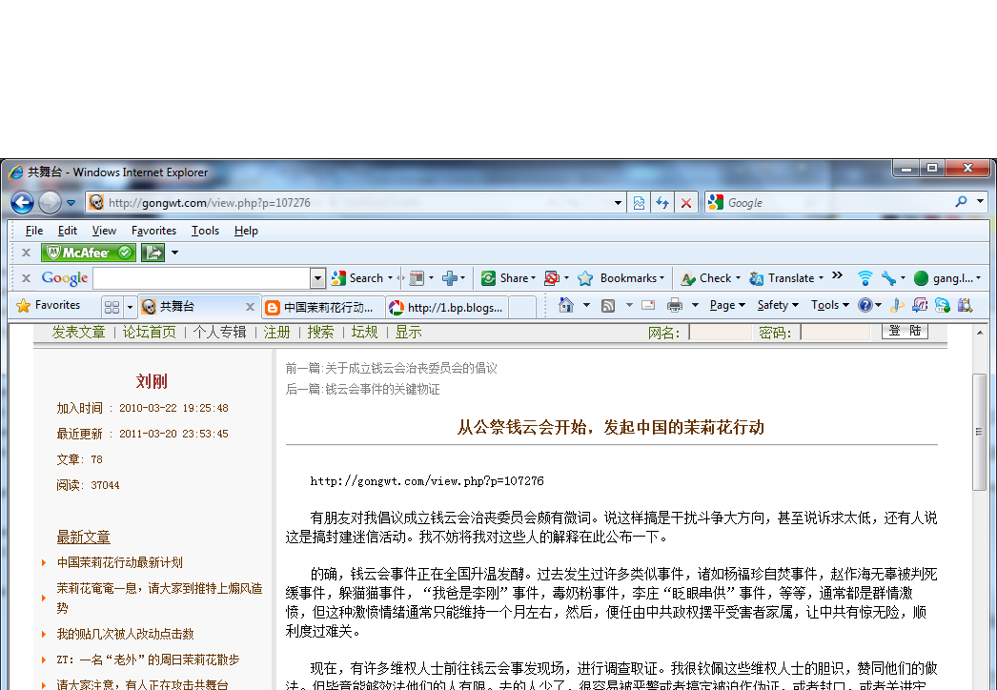
Task: Open search provider dropdown arrow
Action: tap(981, 202)
